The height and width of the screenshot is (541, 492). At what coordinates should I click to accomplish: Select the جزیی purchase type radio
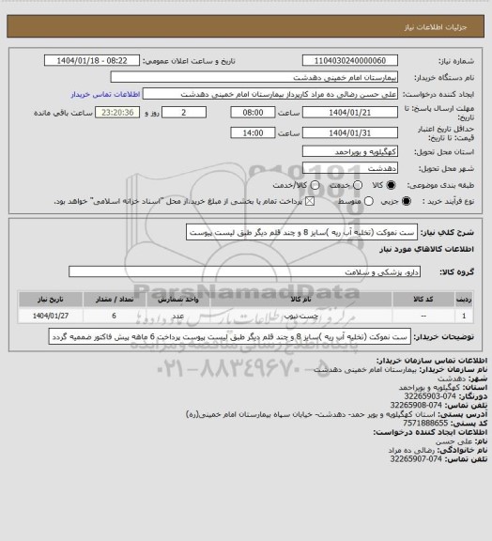tap(407, 201)
